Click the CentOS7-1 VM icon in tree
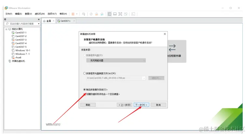 (13, 33)
